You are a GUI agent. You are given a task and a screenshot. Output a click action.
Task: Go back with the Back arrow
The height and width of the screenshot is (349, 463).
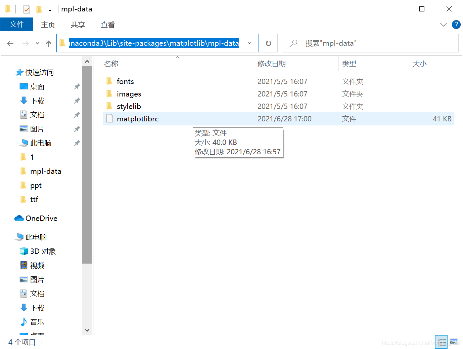(10, 43)
